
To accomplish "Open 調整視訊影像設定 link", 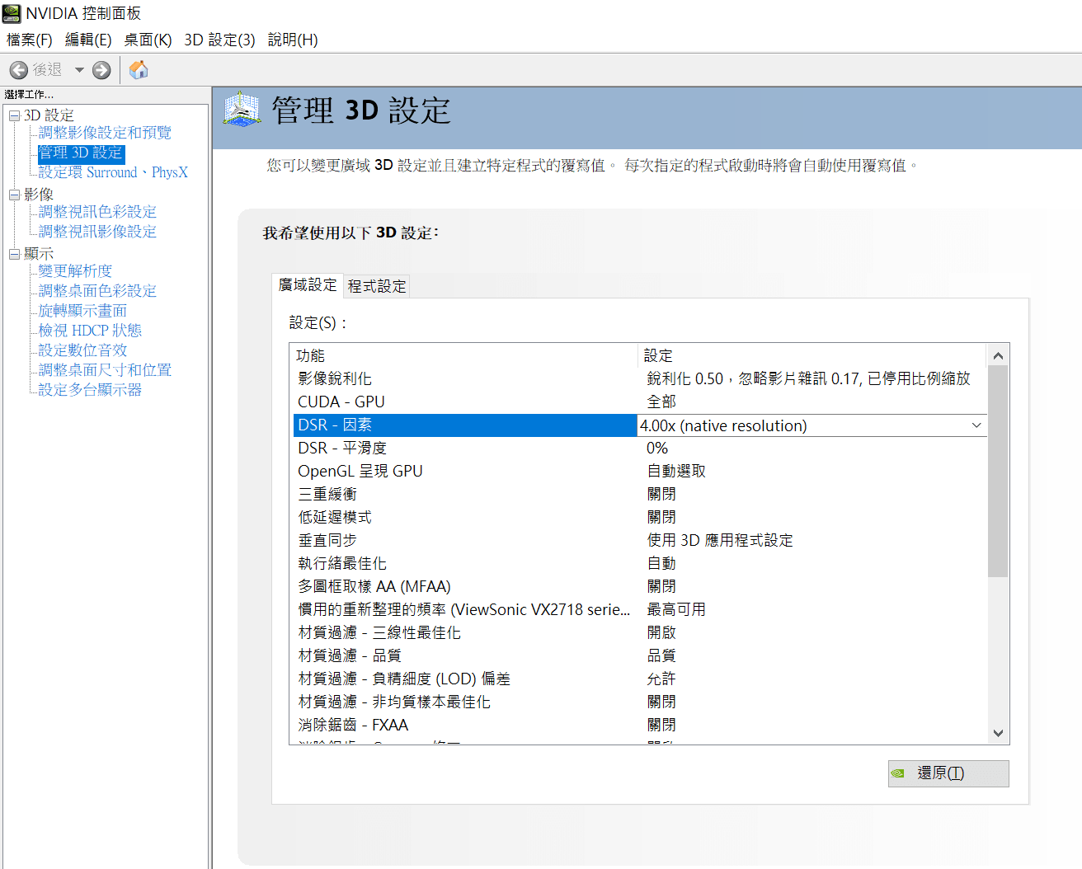I will pyautogui.click(x=97, y=232).
